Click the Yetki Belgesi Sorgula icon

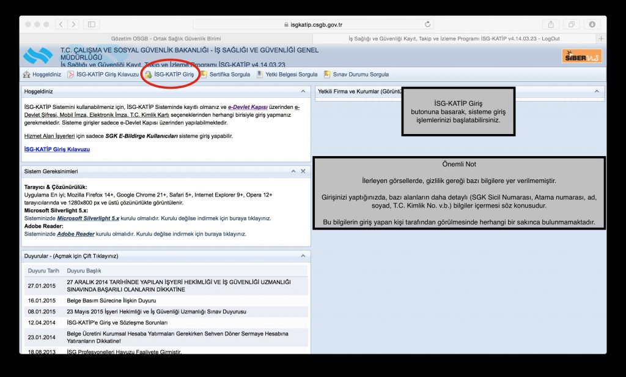[259, 75]
